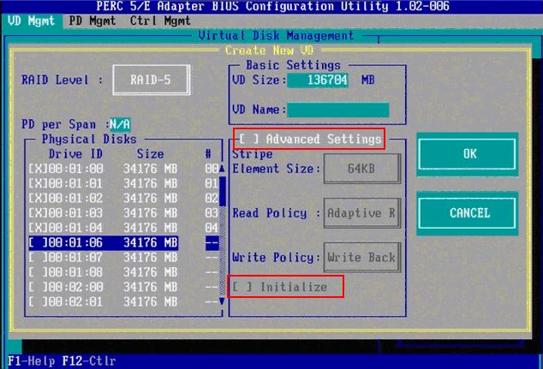Click the VD Name input field

coord(338,110)
